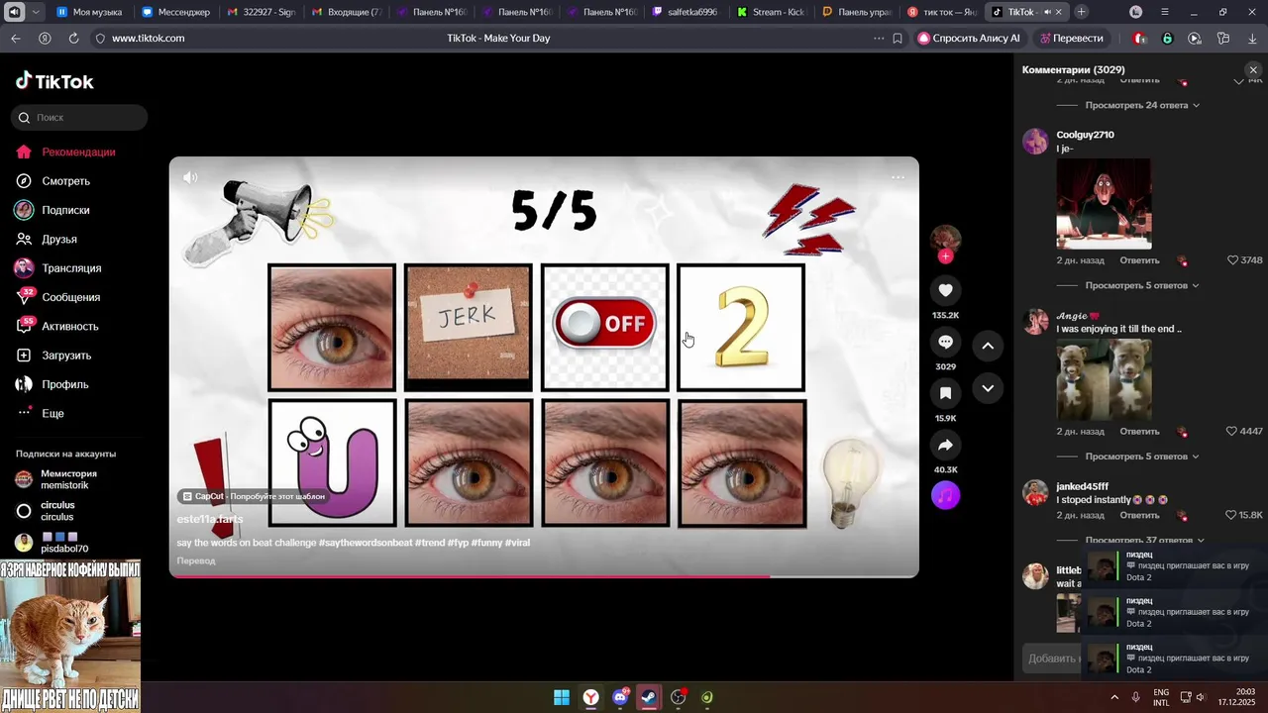Switch to Мессенджер browser tab
1268x713 pixels.
tap(175, 12)
